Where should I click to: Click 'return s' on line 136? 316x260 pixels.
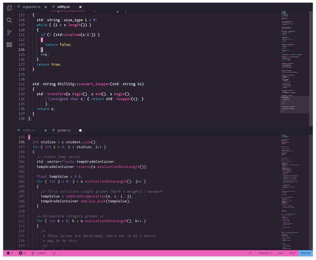[x=45, y=109]
